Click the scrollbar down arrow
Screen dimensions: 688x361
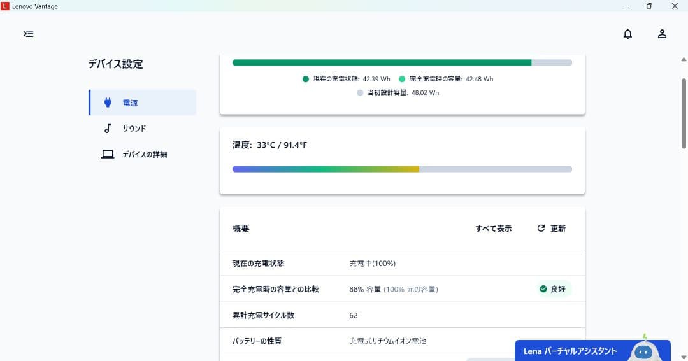(684, 357)
